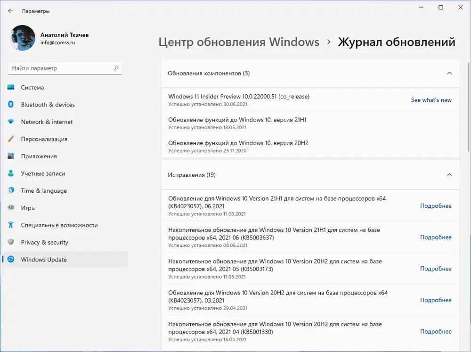Select the 'версия 20H2' feature update entry
This screenshot has width=471, height=352.
tap(310, 147)
